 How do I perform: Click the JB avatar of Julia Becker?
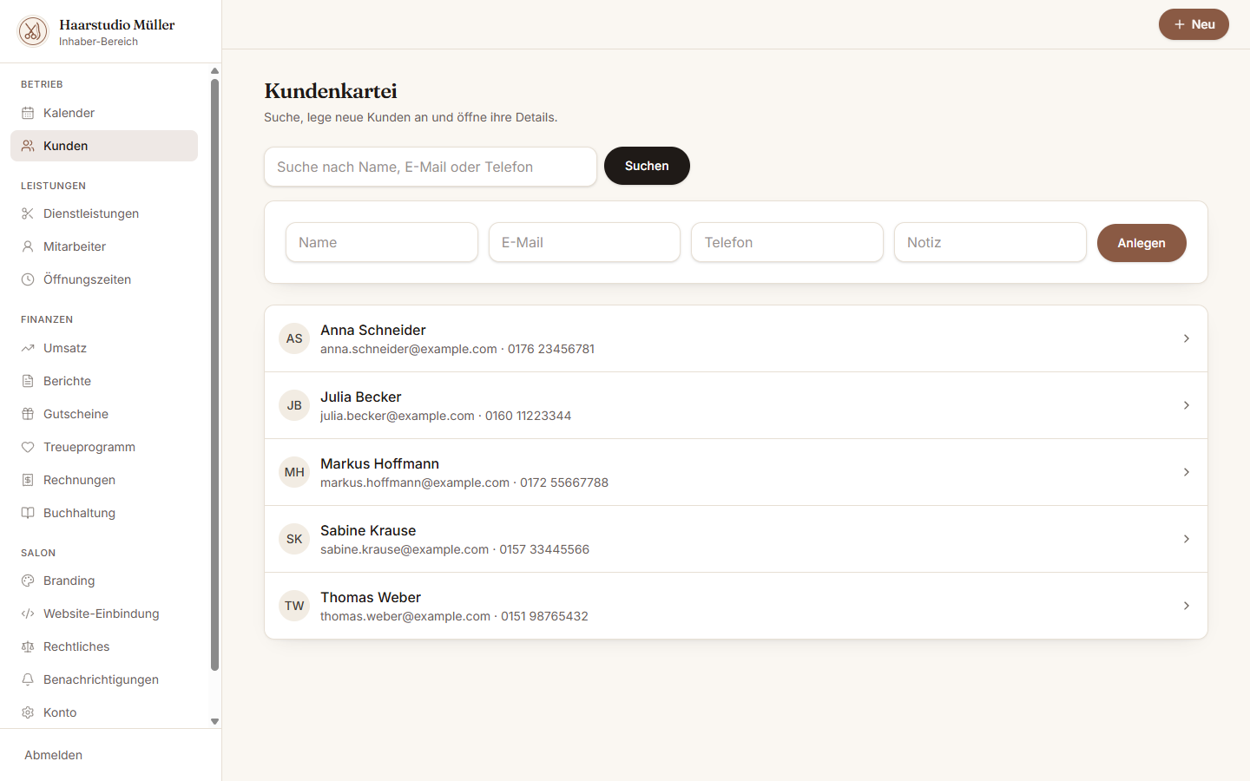[294, 405]
